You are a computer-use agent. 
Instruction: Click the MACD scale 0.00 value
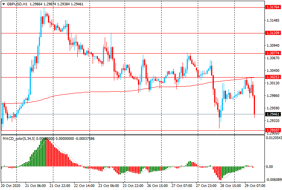(269, 167)
